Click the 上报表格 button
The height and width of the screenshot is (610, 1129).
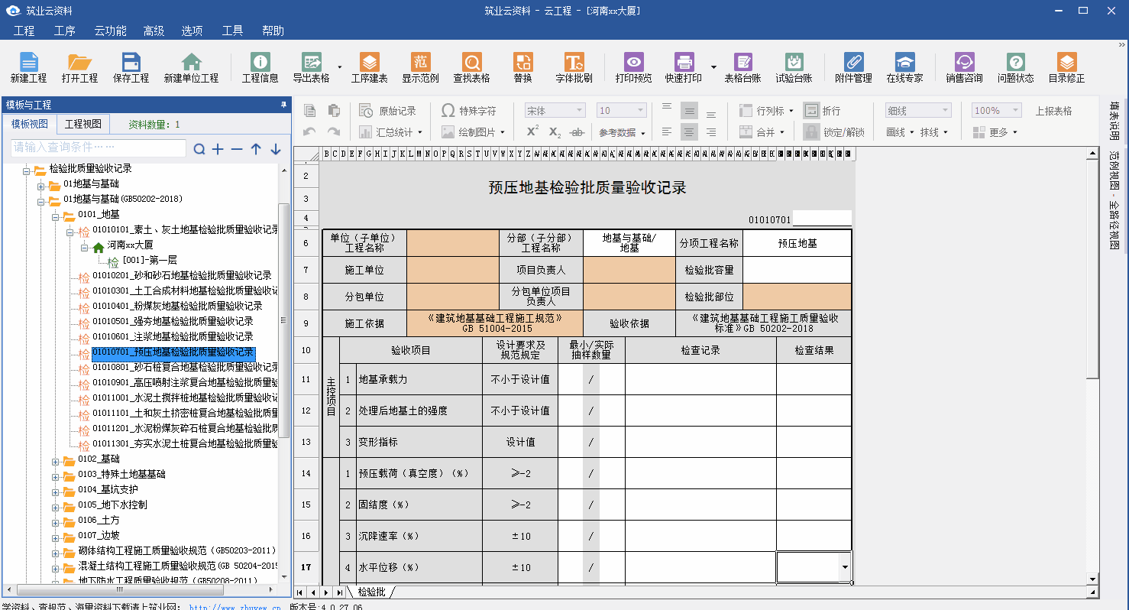coord(1053,111)
